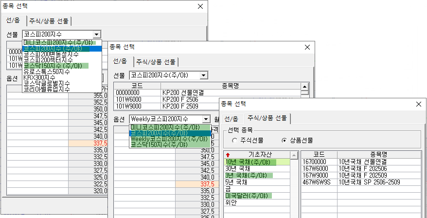
Task: Choose the 금 underlying asset row
Action: point(228,189)
